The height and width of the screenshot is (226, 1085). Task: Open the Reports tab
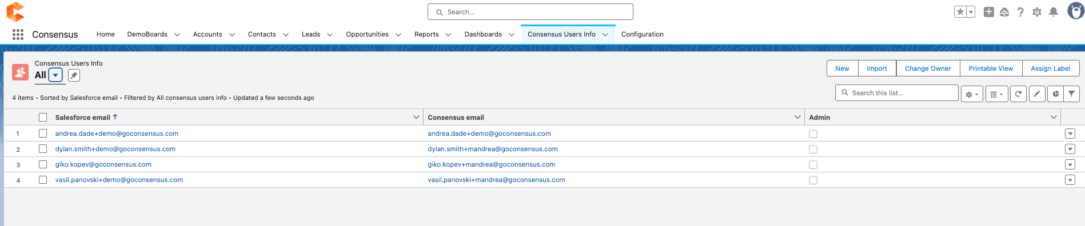click(426, 34)
